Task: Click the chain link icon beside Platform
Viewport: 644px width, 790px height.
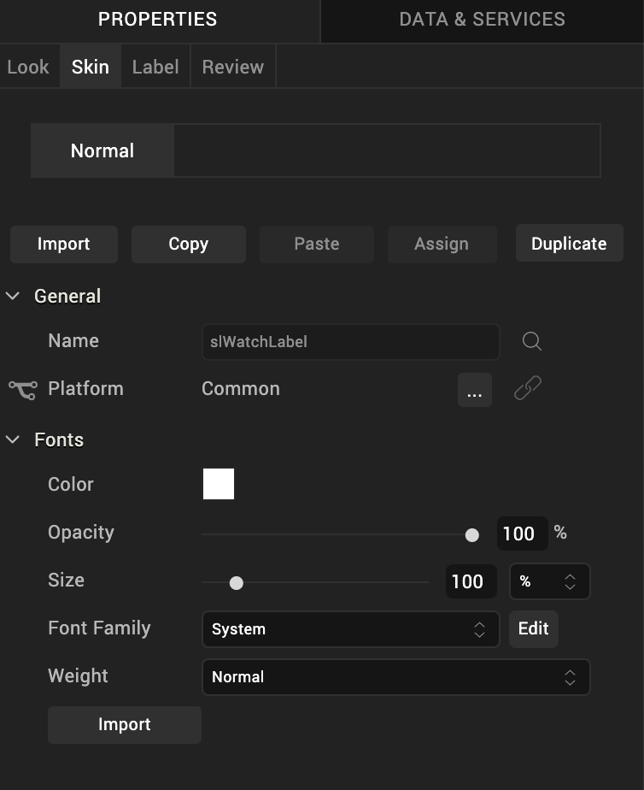Action: pyautogui.click(x=528, y=389)
